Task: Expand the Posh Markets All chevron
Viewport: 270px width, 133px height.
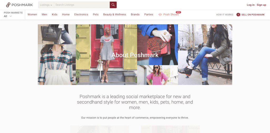Action: click(11, 16)
